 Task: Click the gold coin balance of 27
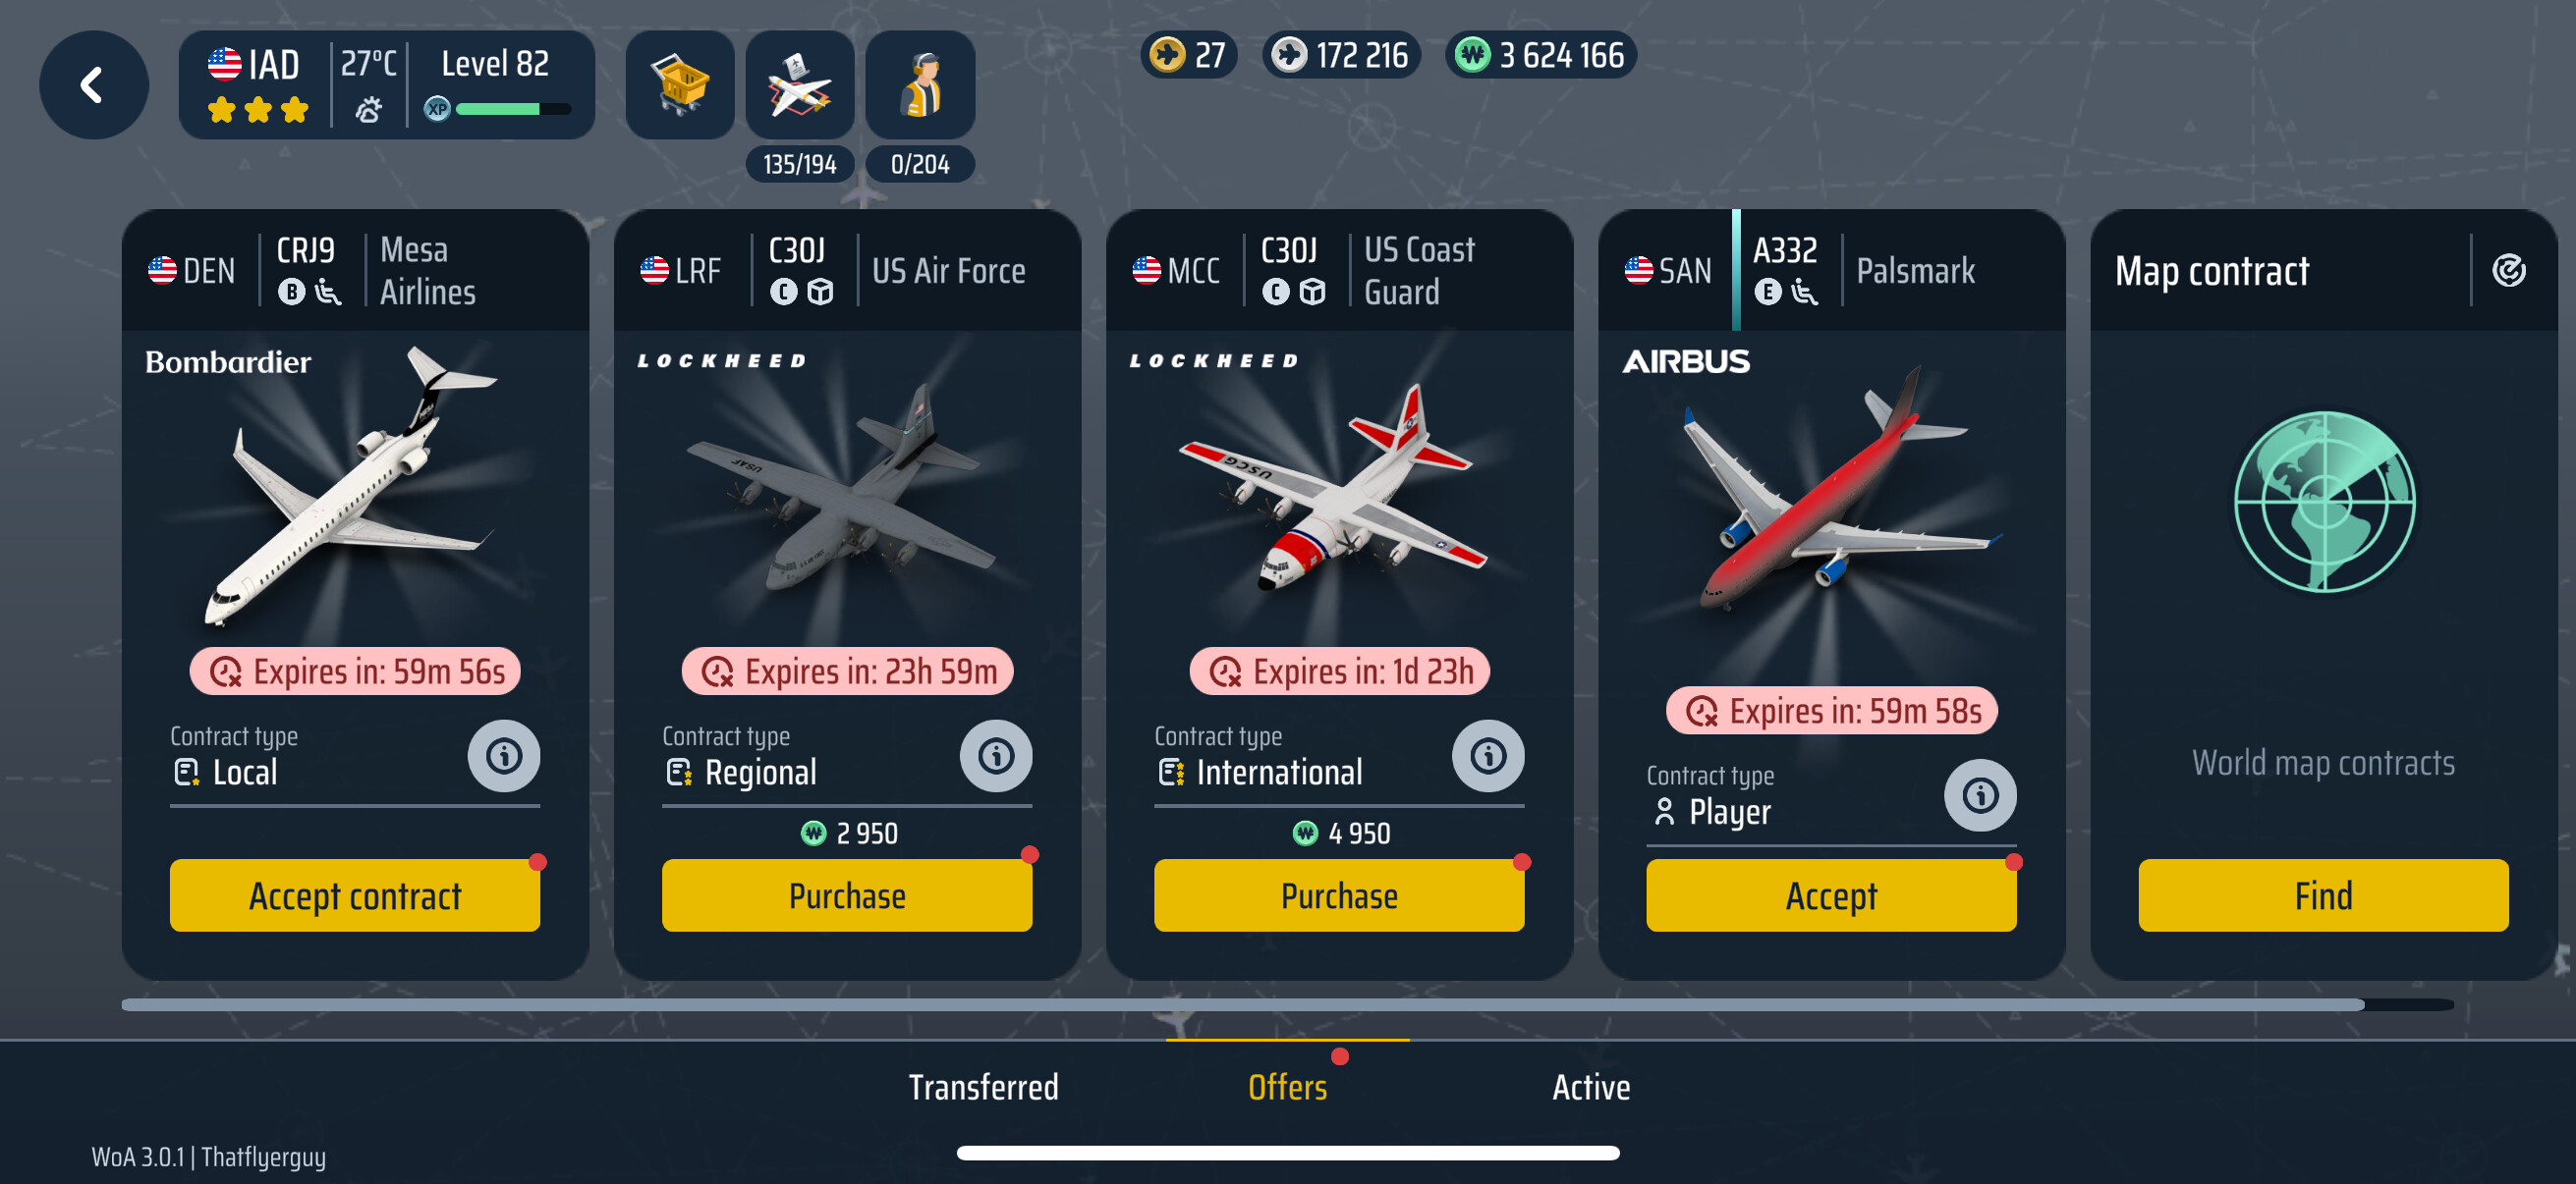(x=1189, y=55)
